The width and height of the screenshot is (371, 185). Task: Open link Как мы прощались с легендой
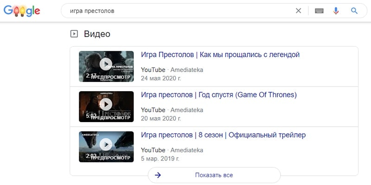point(220,55)
